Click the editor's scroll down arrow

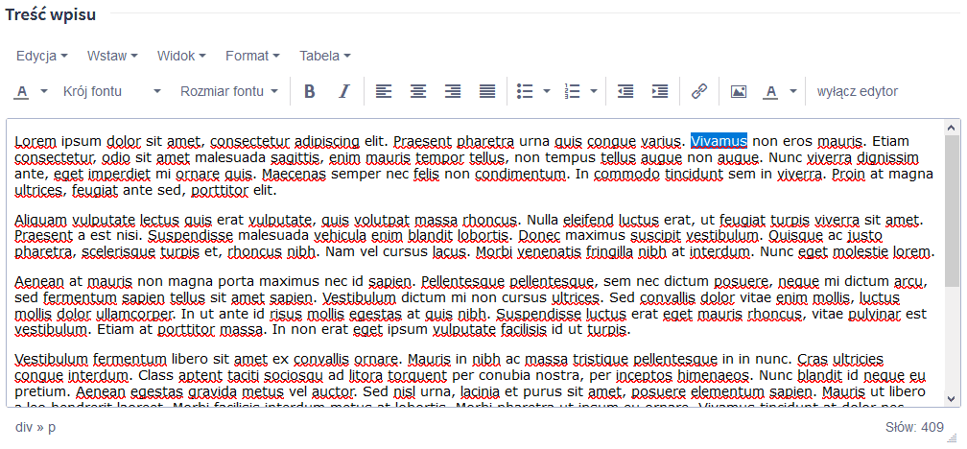[x=952, y=398]
